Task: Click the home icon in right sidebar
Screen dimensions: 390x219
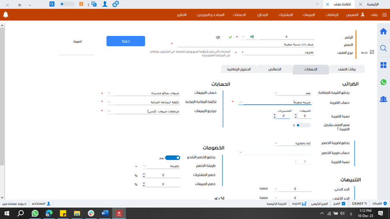Action: (383, 31)
